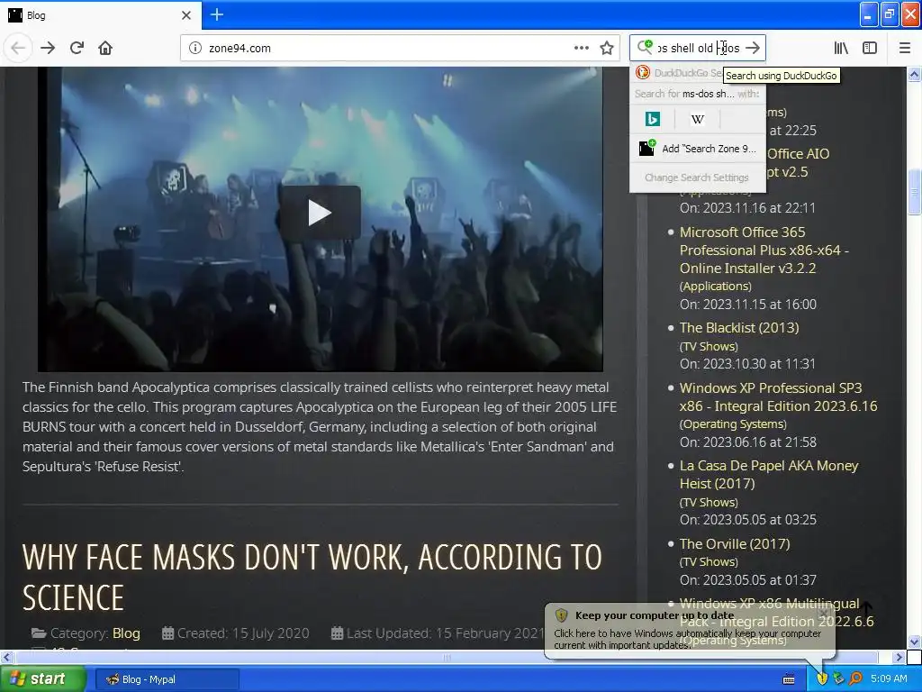Reload the current page

(x=77, y=48)
